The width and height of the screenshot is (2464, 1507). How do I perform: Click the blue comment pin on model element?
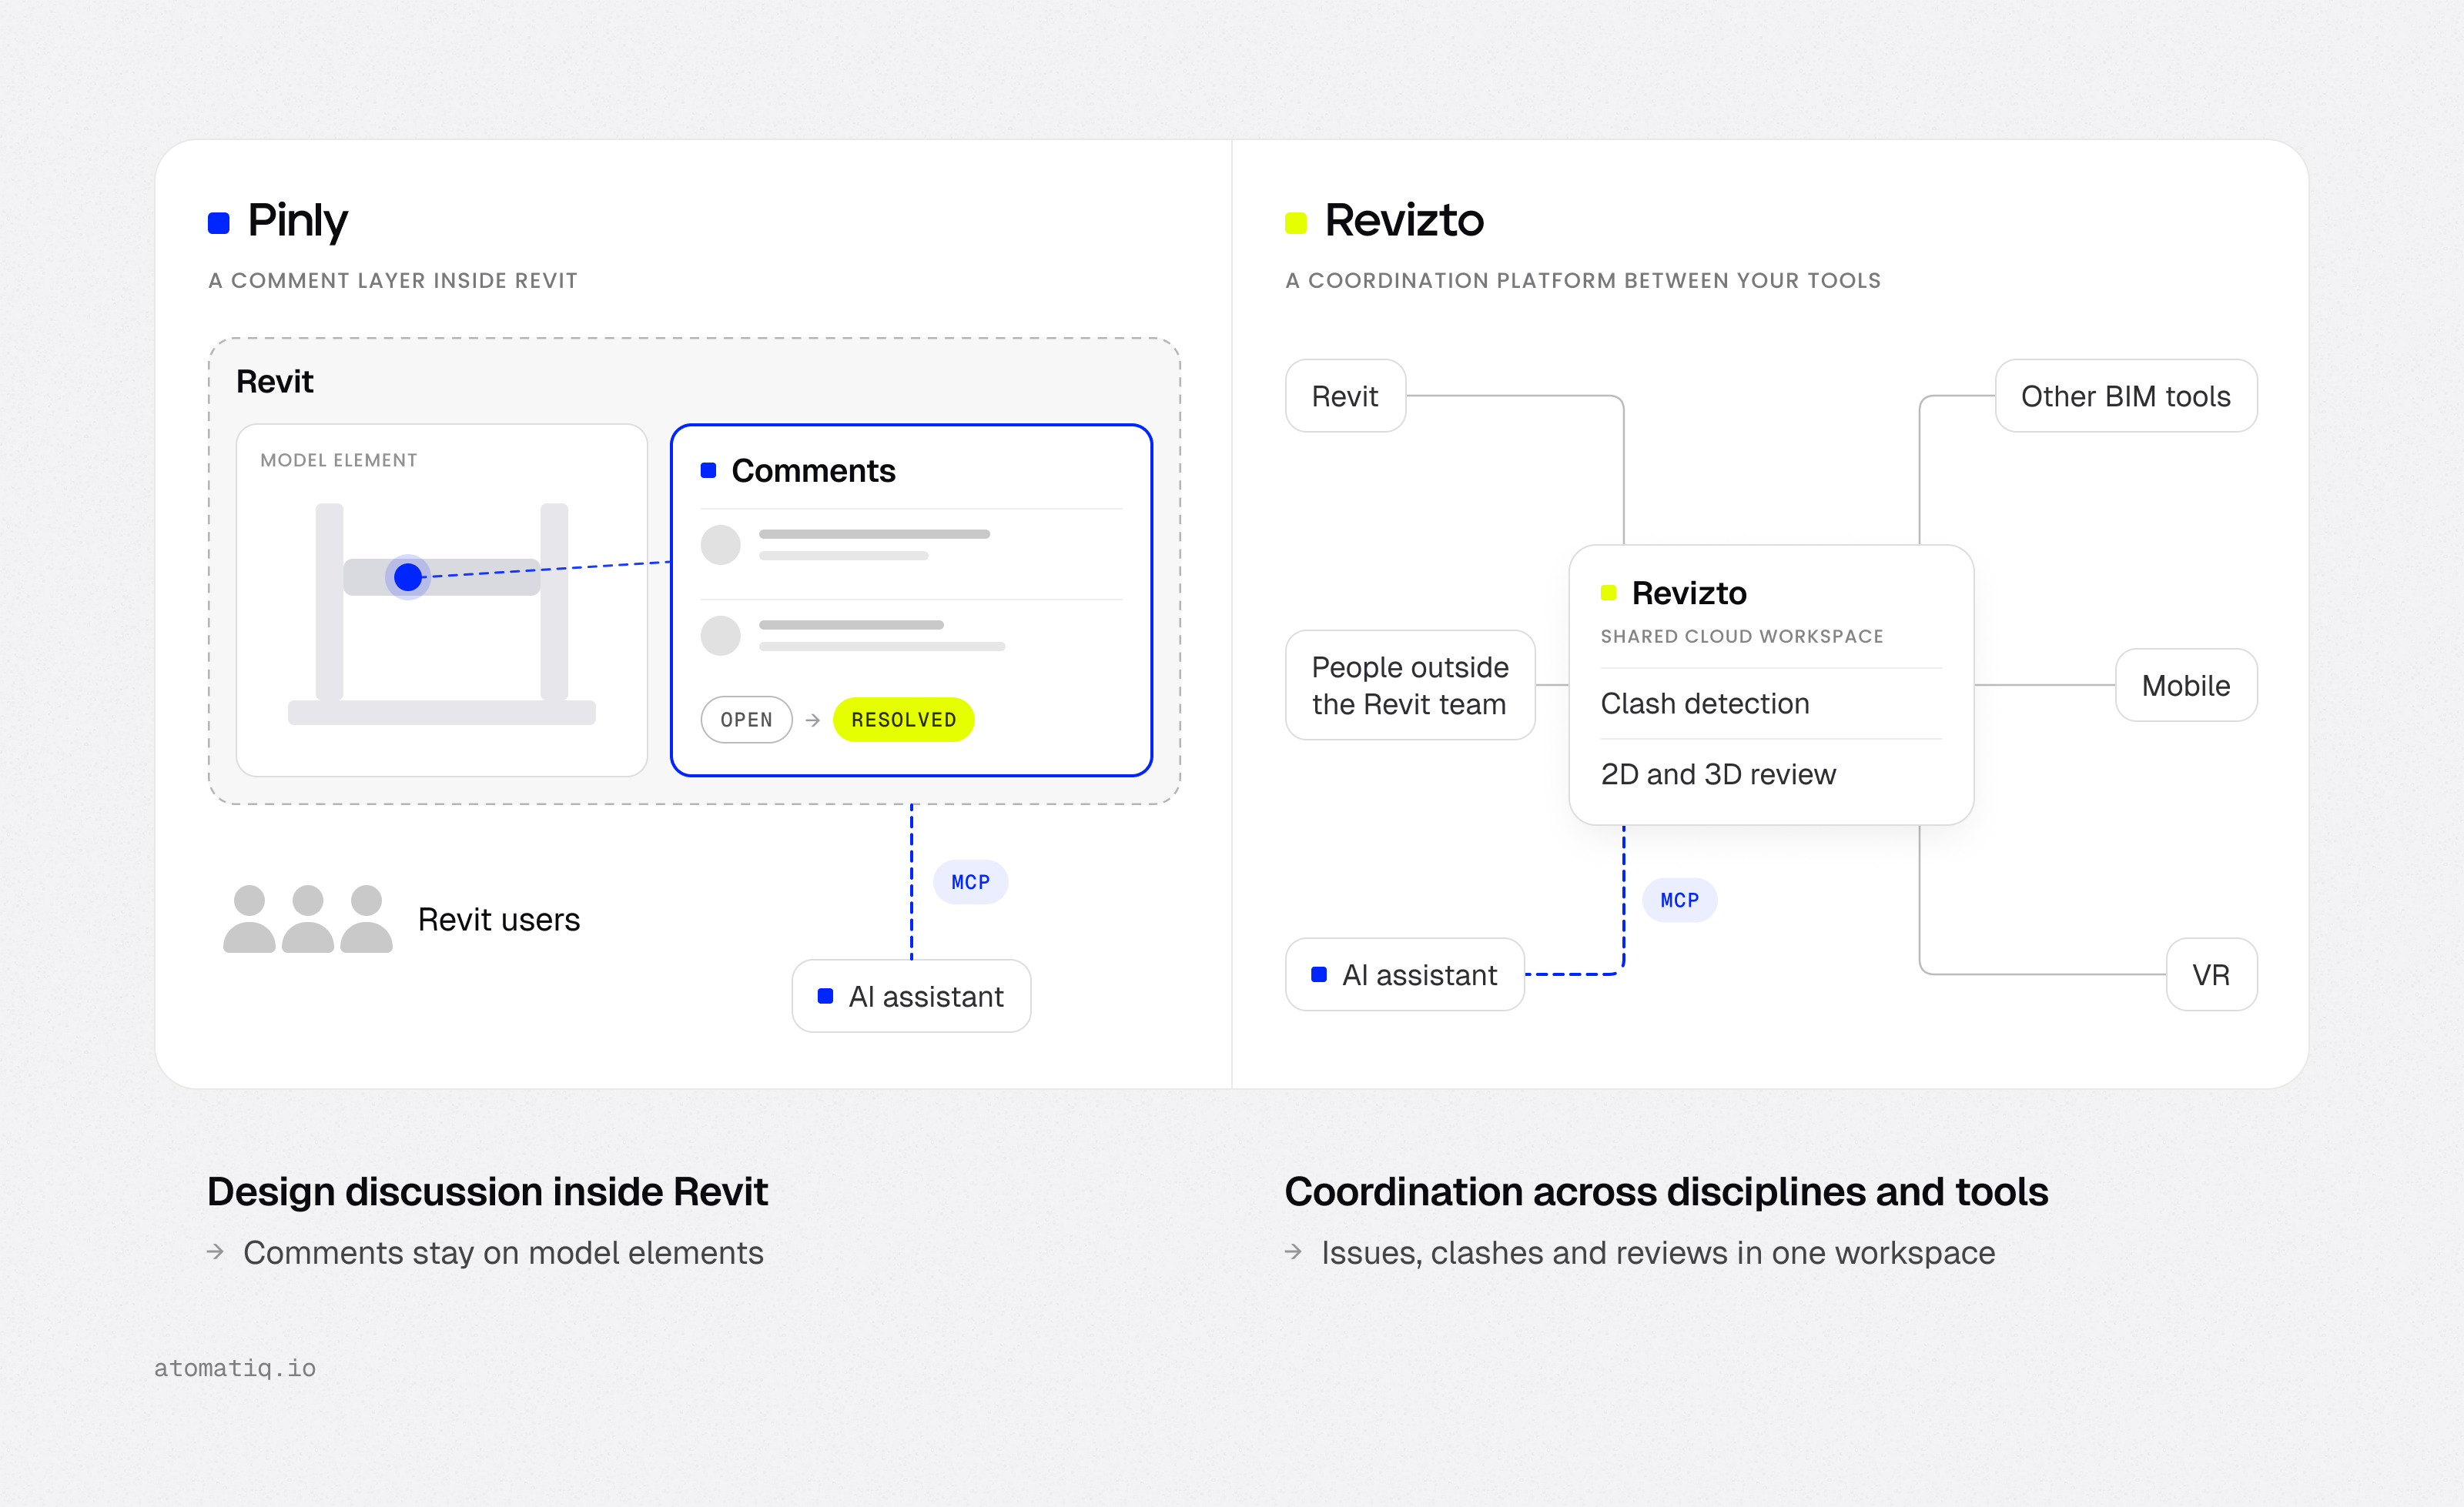click(x=408, y=576)
